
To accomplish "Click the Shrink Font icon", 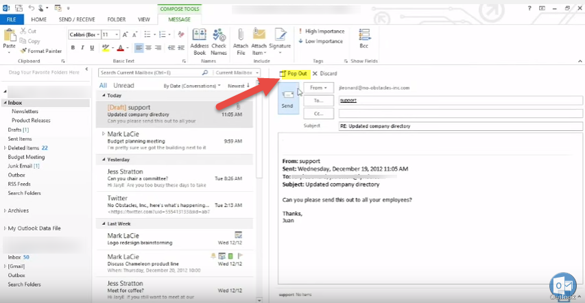I will click(134, 34).
